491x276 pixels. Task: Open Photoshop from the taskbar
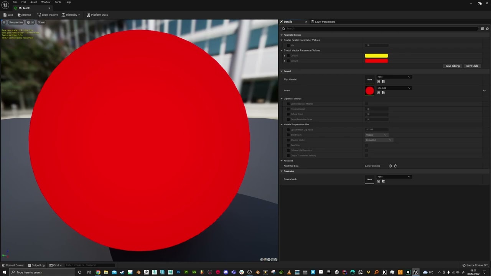[178, 272]
